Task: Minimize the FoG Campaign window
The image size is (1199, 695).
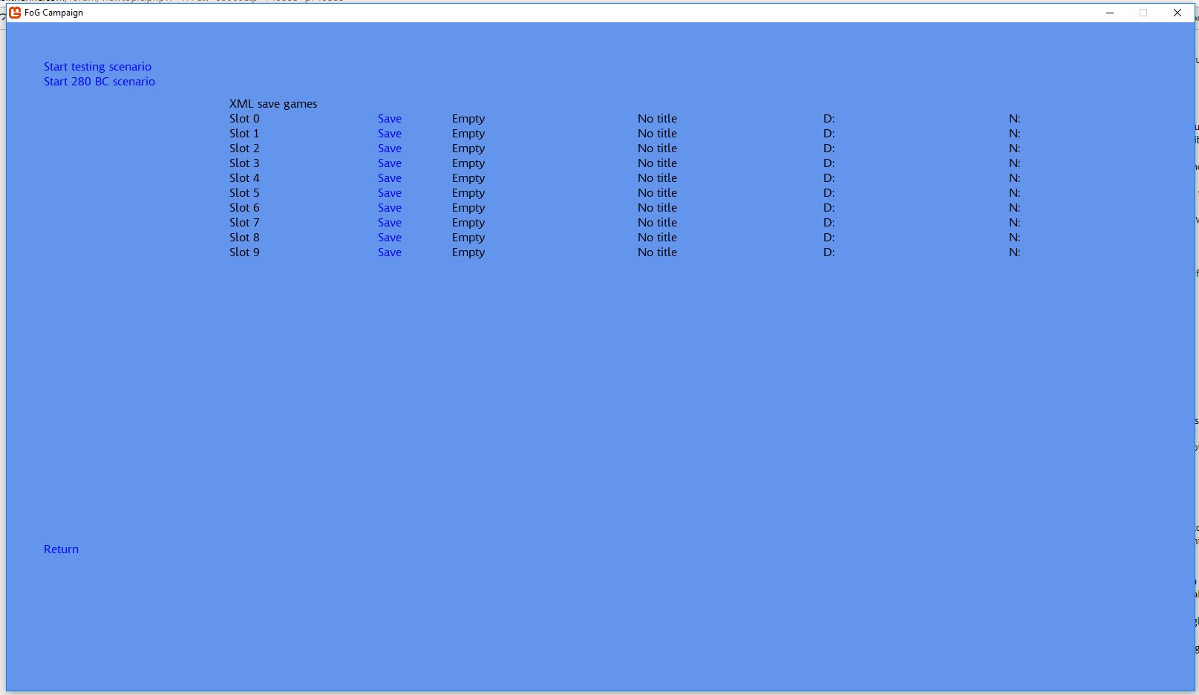Action: point(1110,13)
